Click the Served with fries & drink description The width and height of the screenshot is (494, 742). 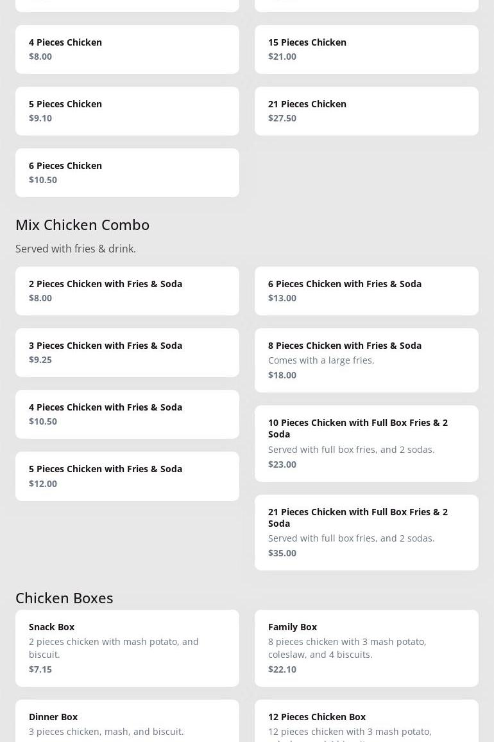pos(76,249)
